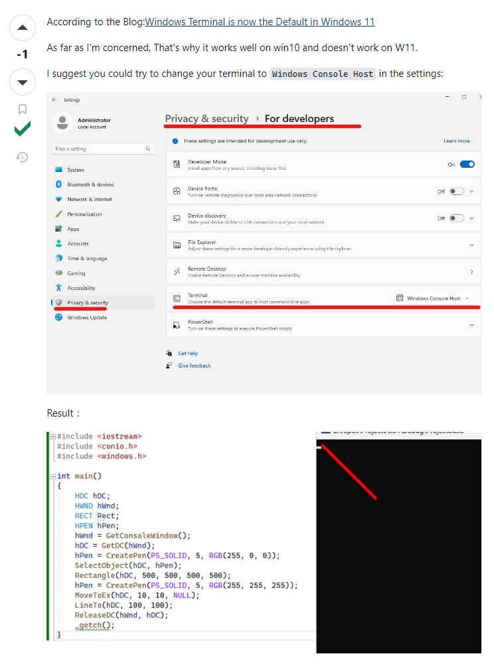494x664 pixels.
Task: Click the Device Portal icon
Action: (x=177, y=192)
